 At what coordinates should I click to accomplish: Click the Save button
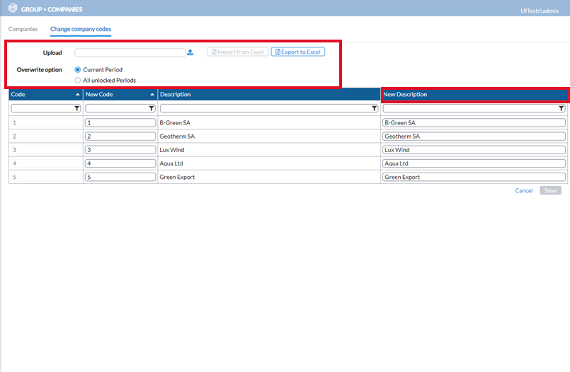click(x=550, y=190)
